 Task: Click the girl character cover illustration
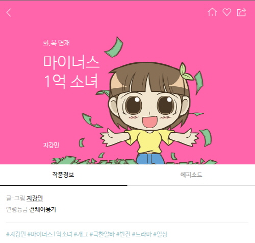149,109
